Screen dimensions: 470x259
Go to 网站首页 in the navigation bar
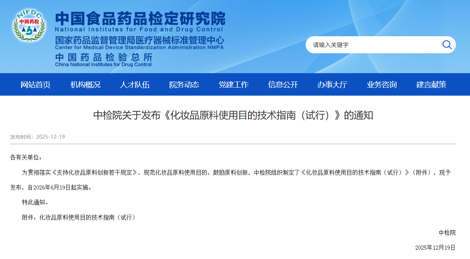point(35,85)
